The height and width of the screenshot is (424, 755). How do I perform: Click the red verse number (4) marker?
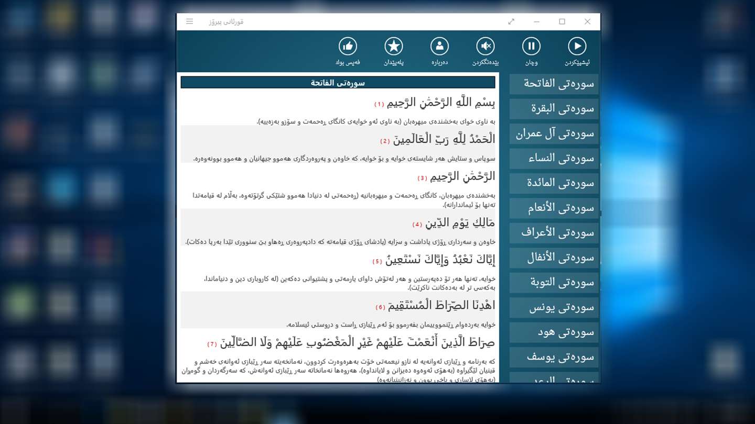(x=417, y=225)
